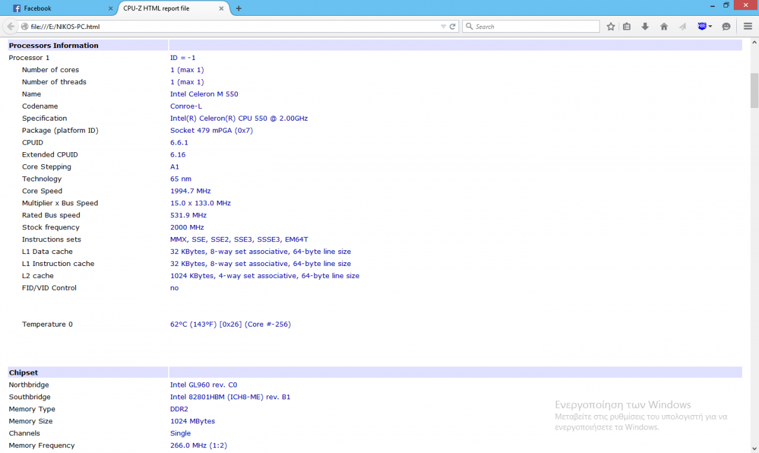Viewport: 759px width, 453px height.
Task: Click the 'Intel Celeron M 550' value
Action: click(204, 94)
